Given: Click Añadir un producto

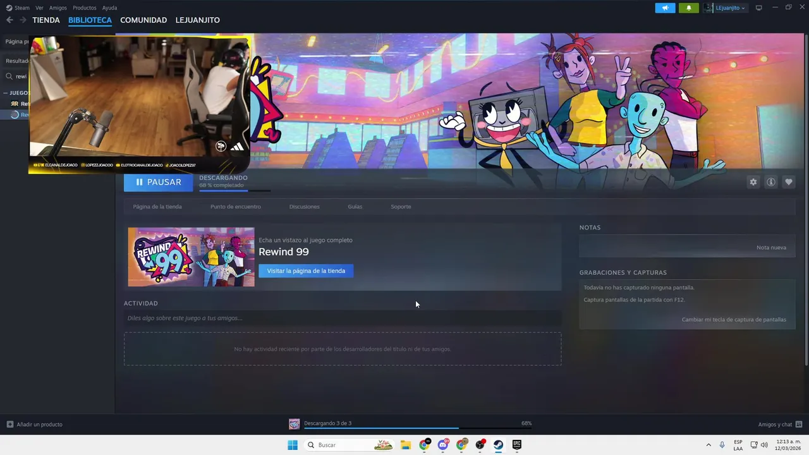Looking at the screenshot, I should pos(39,425).
